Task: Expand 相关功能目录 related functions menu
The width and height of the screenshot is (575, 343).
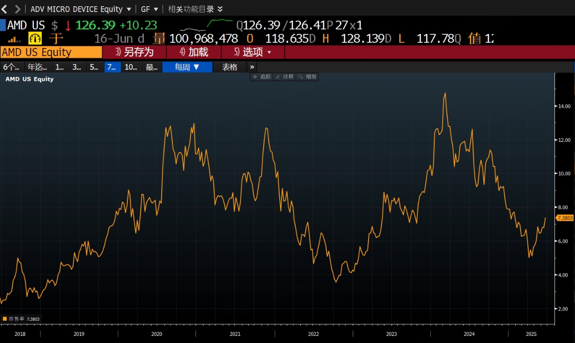Action: [x=196, y=9]
